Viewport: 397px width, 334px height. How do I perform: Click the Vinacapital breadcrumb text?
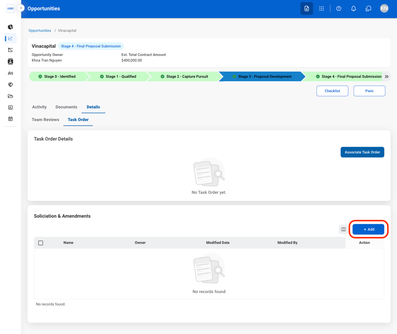(x=67, y=31)
